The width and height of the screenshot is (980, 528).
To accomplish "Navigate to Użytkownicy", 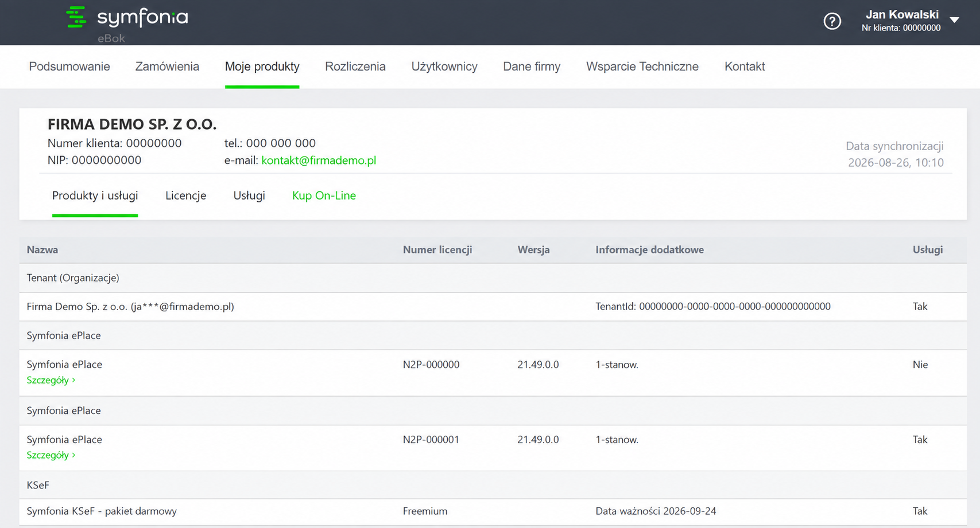I will 444,67.
